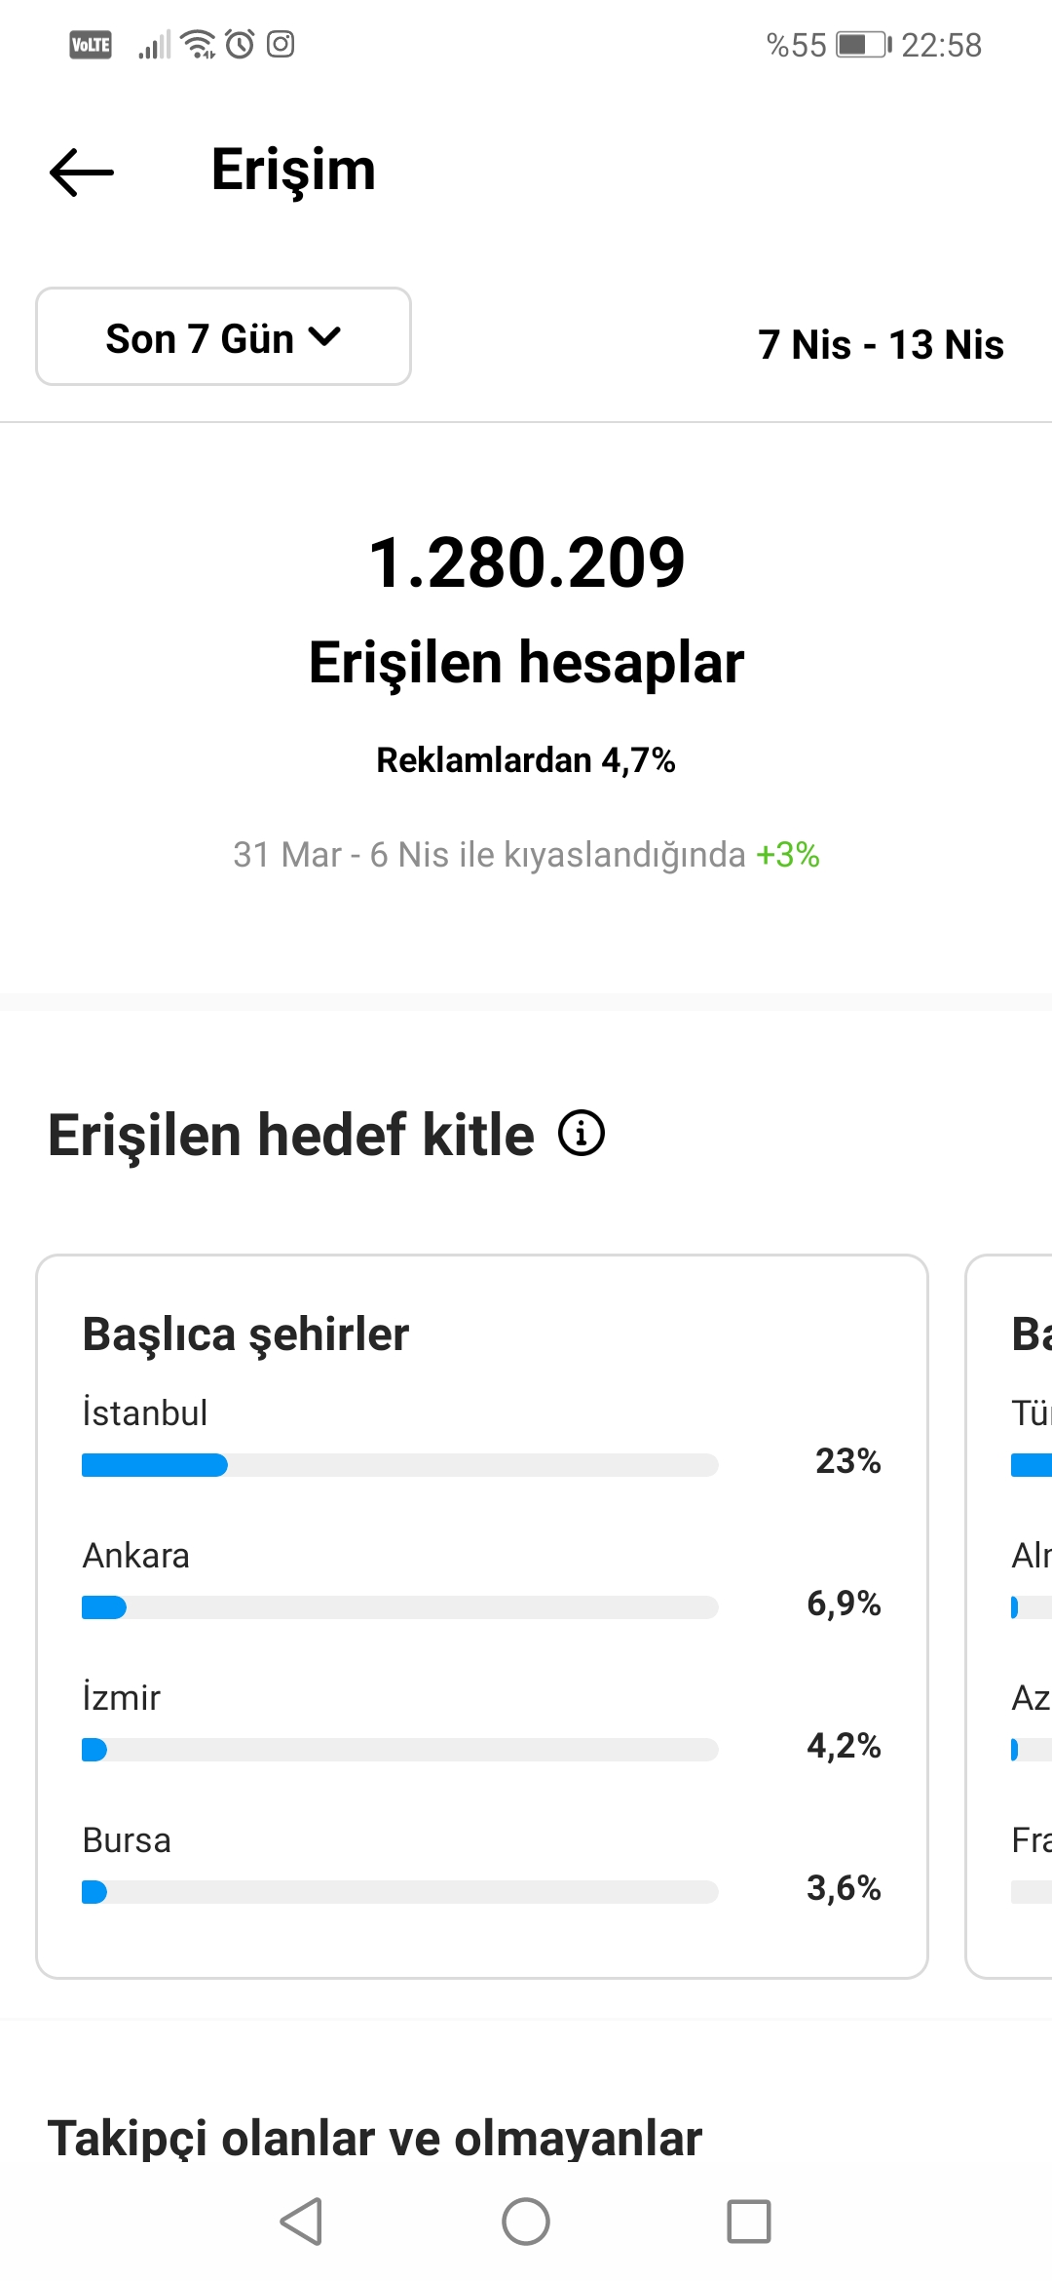The height and width of the screenshot is (2281, 1052).
Task: Tap the battery indicator icon
Action: (864, 45)
